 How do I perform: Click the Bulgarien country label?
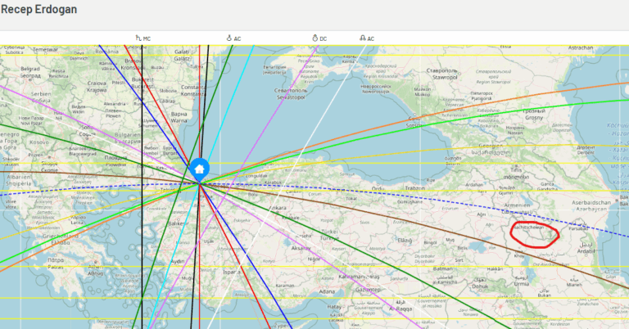pos(128,135)
